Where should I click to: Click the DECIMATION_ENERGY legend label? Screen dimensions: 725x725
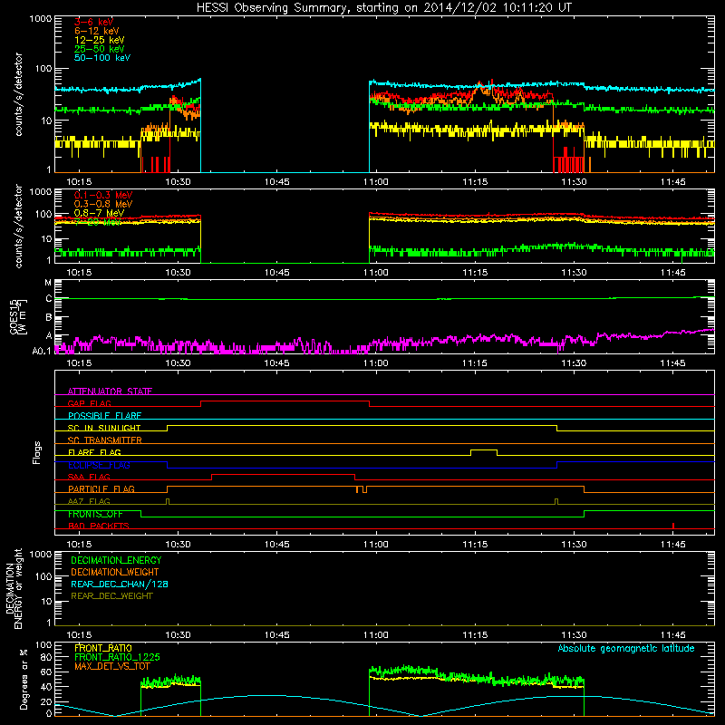pos(116,560)
